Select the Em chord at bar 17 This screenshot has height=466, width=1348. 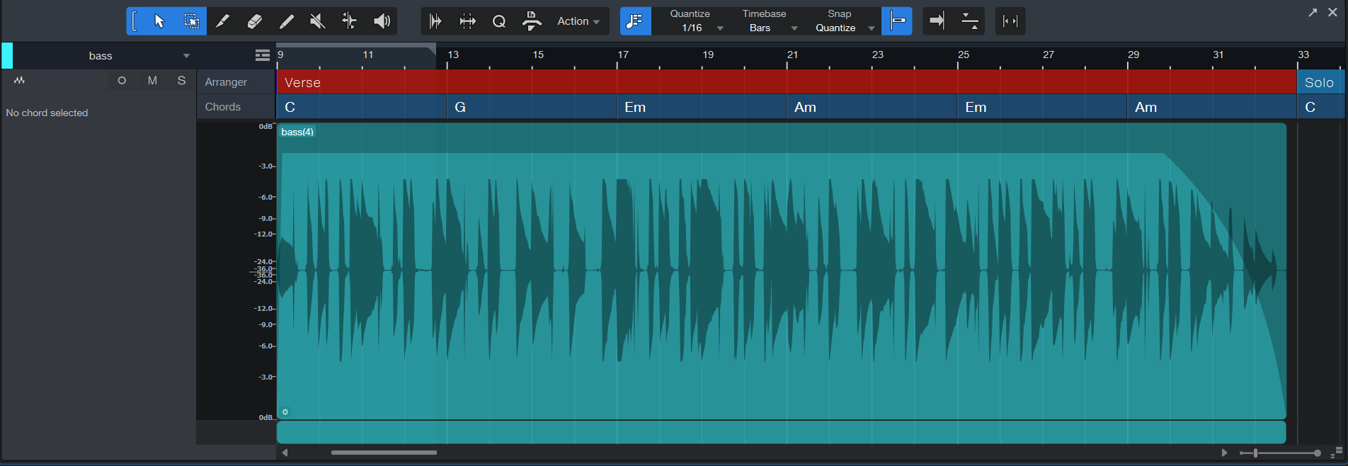pyautogui.click(x=702, y=107)
